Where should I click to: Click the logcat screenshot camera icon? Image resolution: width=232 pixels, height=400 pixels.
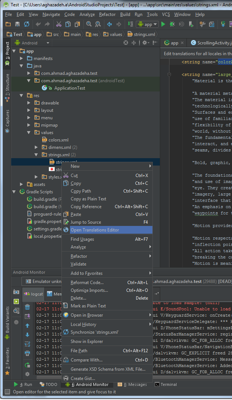tap(16, 292)
